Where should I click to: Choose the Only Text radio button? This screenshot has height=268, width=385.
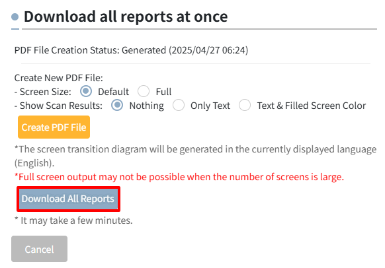(x=179, y=106)
